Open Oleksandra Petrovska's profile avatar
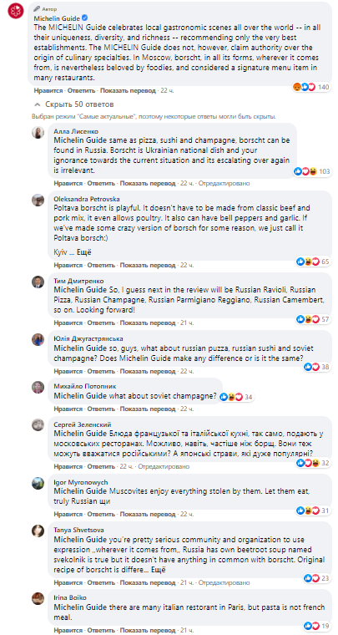The image size is (338, 635). 38,201
